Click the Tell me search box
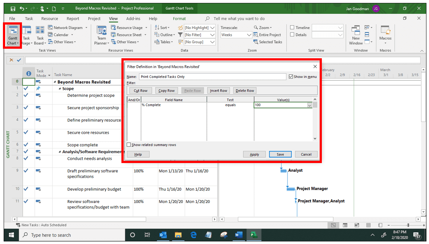 click(239, 19)
